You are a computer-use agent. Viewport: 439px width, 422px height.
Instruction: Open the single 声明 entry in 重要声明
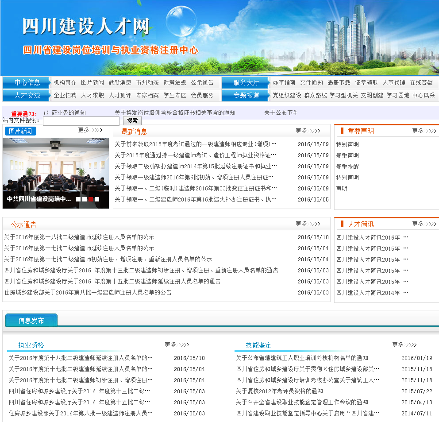coord(342,189)
